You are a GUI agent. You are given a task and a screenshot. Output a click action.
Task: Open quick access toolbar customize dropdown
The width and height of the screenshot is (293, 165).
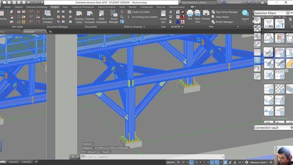43,2
